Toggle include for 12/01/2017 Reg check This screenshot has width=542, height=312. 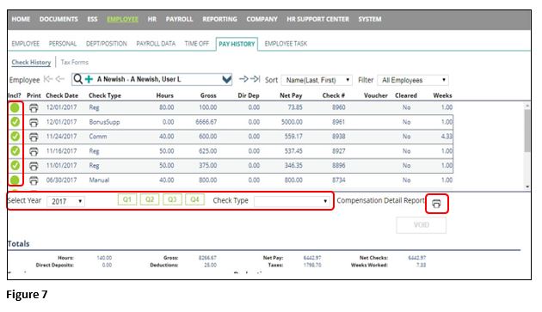15,107
